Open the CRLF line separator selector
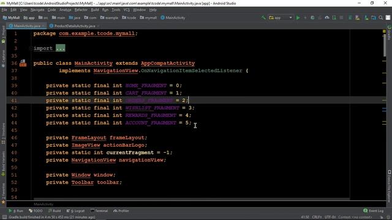Viewport: 392px width, 220px height. [317, 217]
